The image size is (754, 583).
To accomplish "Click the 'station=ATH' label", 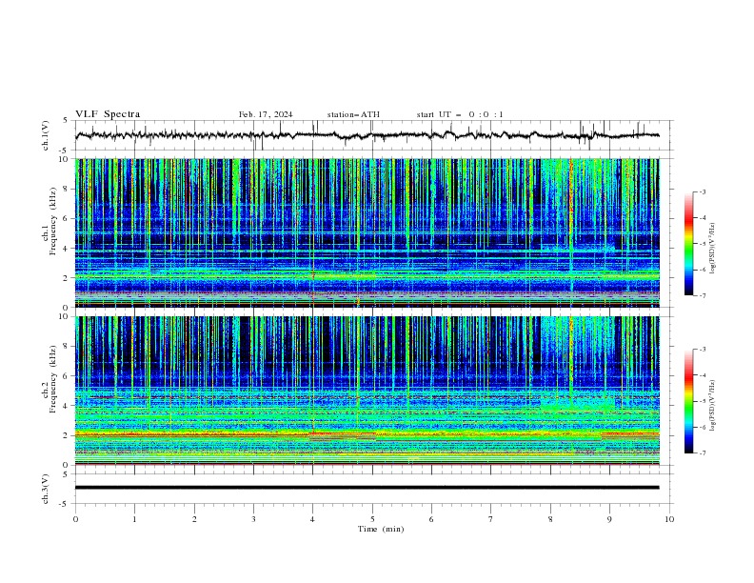I will [x=353, y=114].
